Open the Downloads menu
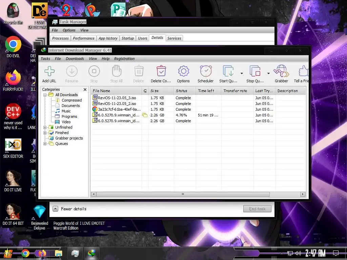The image size is (347, 260). [75, 59]
